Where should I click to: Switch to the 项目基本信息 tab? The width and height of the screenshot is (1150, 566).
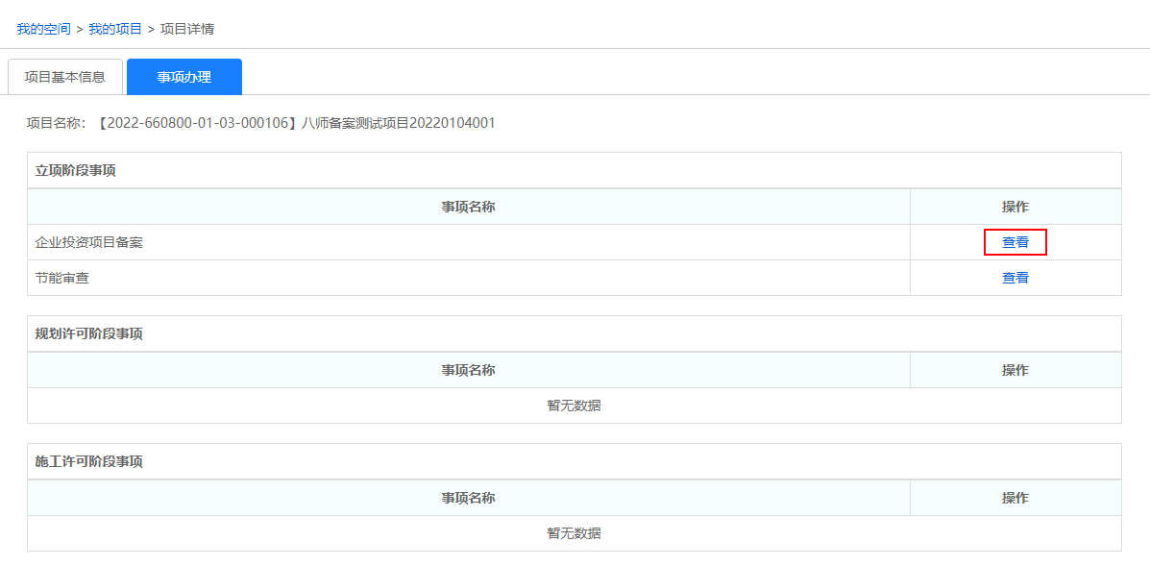pyautogui.click(x=65, y=77)
